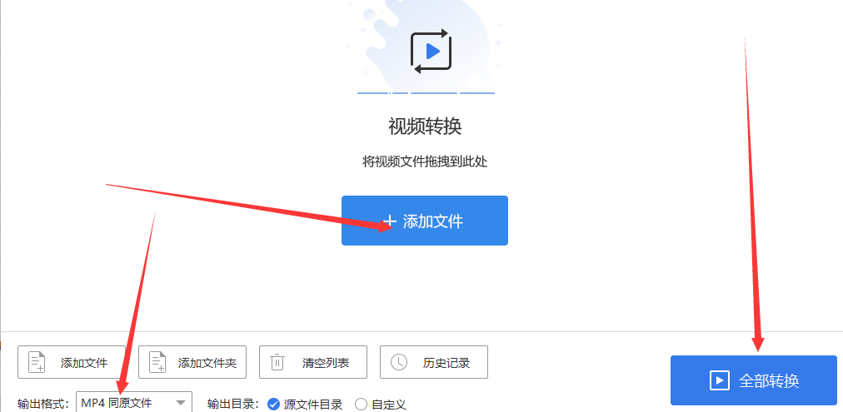Click the video conversion loop icon
843x412 pixels.
pyautogui.click(x=431, y=52)
